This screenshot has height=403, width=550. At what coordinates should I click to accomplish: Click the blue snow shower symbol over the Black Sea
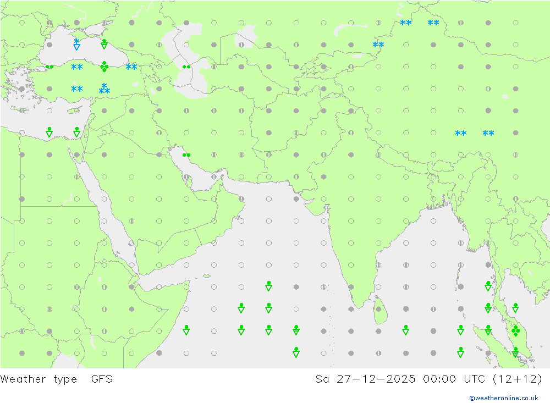(x=77, y=45)
